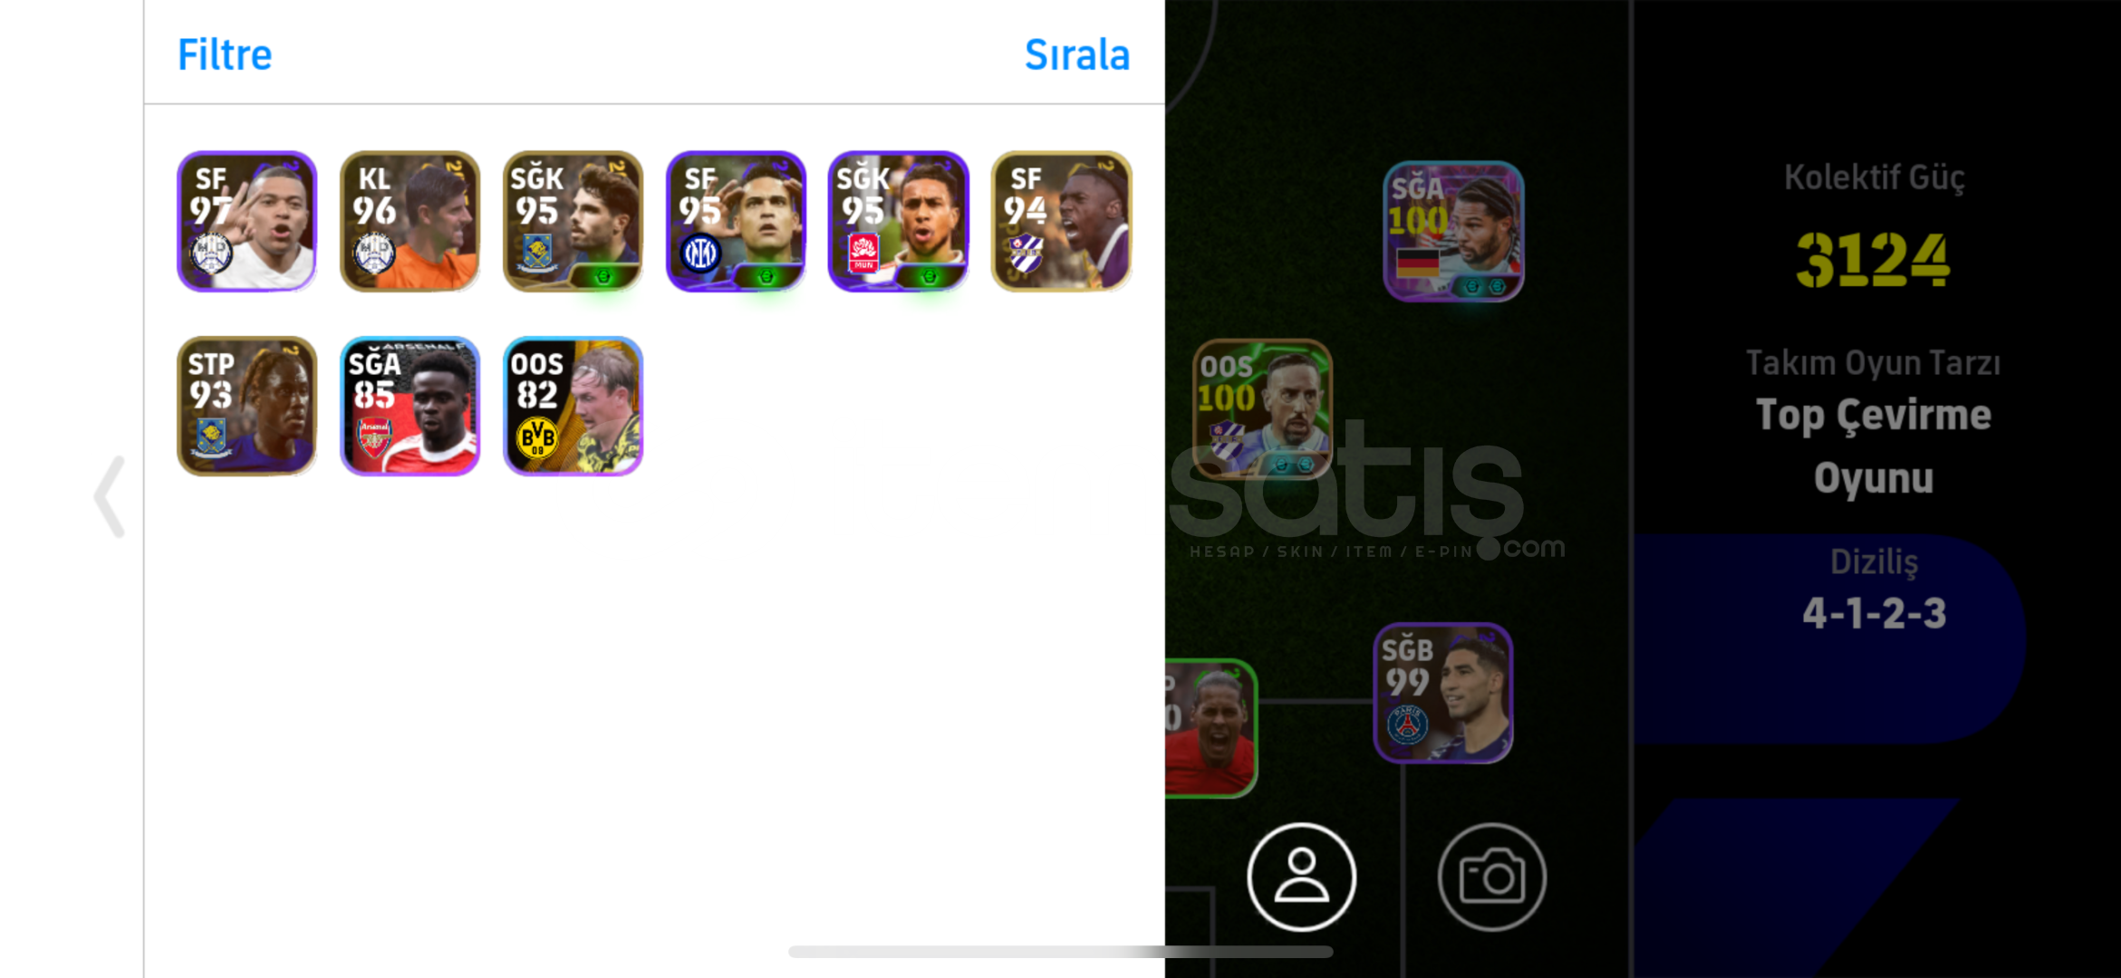Select SĞB 99 PSG player on pitch

[x=1443, y=693]
